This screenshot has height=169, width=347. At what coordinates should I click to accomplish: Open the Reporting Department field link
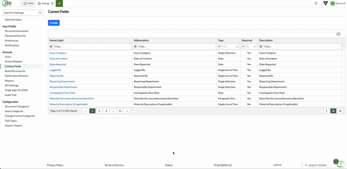[x=62, y=81]
